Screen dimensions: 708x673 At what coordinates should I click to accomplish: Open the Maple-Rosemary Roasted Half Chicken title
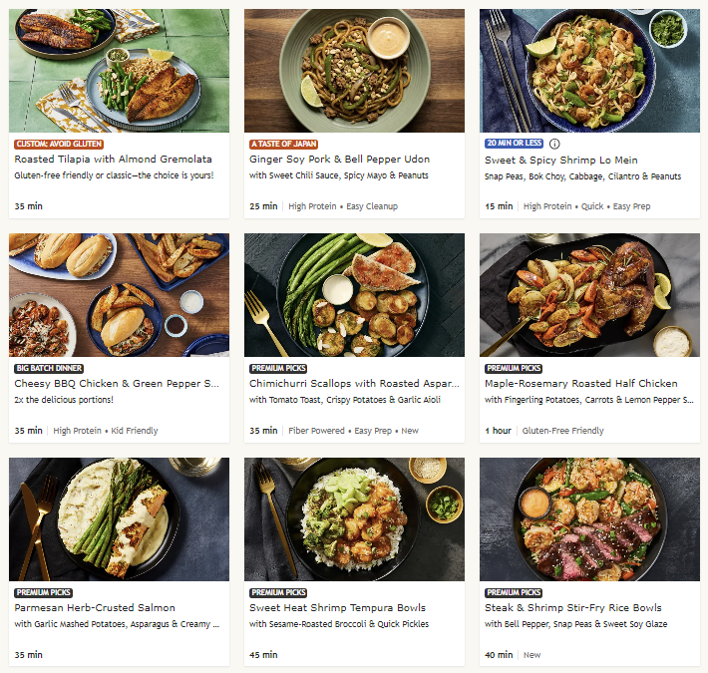pos(581,383)
